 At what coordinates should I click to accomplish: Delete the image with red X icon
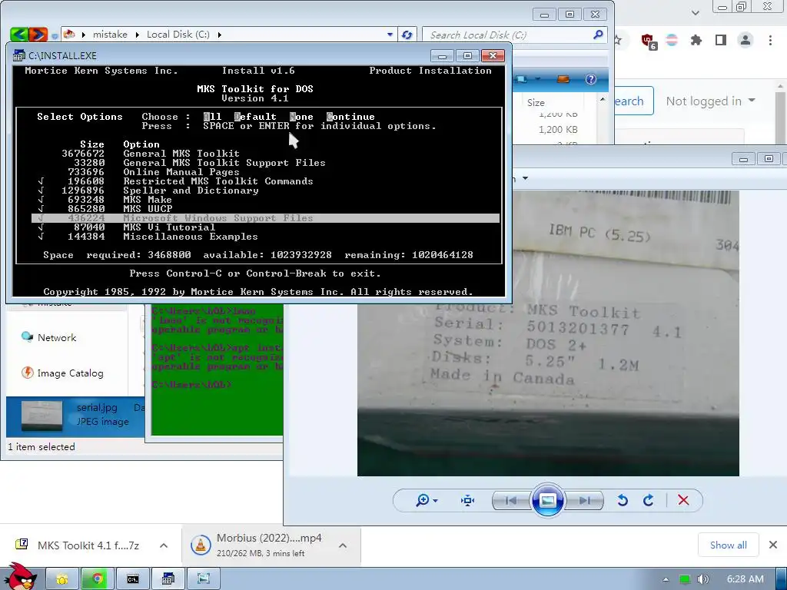pyautogui.click(x=683, y=500)
